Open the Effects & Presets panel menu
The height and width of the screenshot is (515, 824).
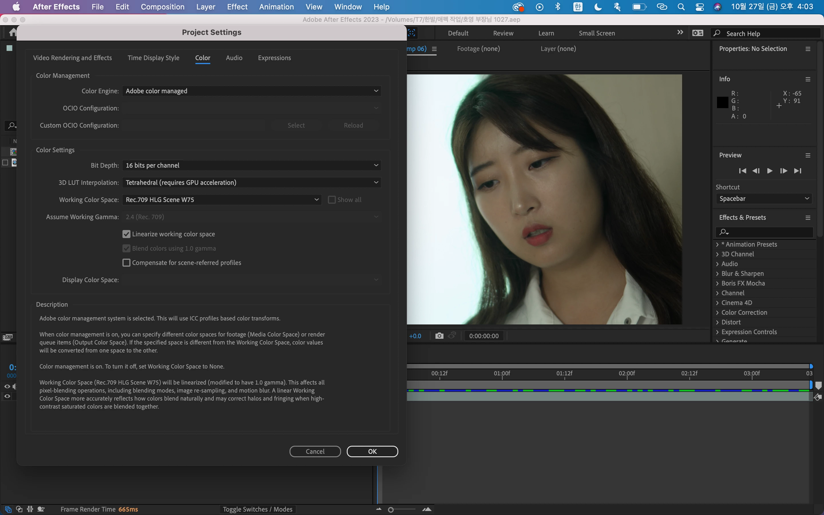808,218
